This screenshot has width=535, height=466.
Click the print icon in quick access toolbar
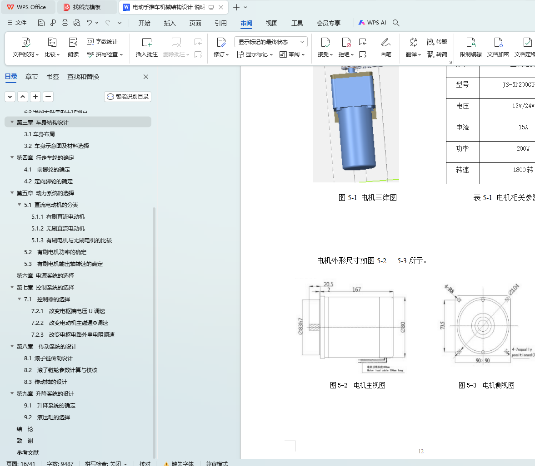pos(65,23)
